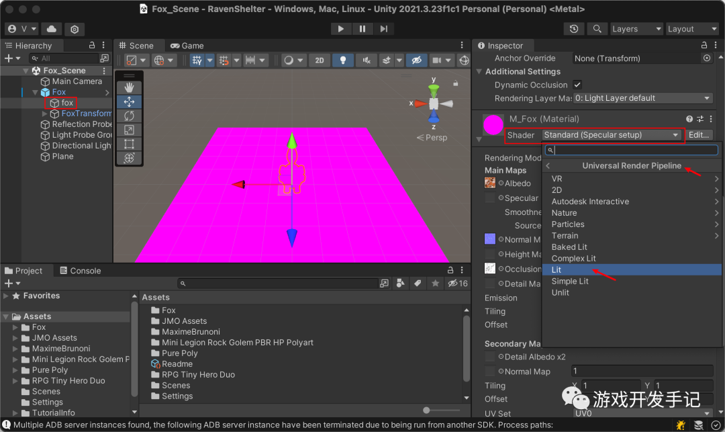Open Particles shader submenu
This screenshot has width=725, height=432.
coord(632,224)
